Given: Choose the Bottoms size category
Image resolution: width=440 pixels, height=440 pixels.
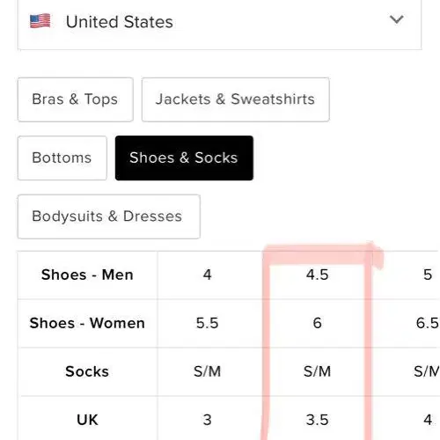Looking at the screenshot, I should pyautogui.click(x=62, y=158).
